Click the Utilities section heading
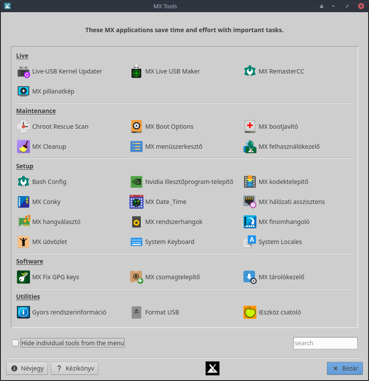Screen dimensions: 369x381 (28, 297)
